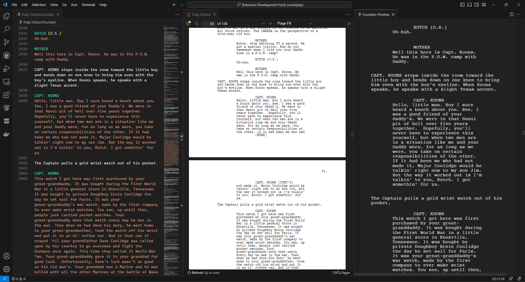Toggle the PDF viewer sidebar

point(188,23)
